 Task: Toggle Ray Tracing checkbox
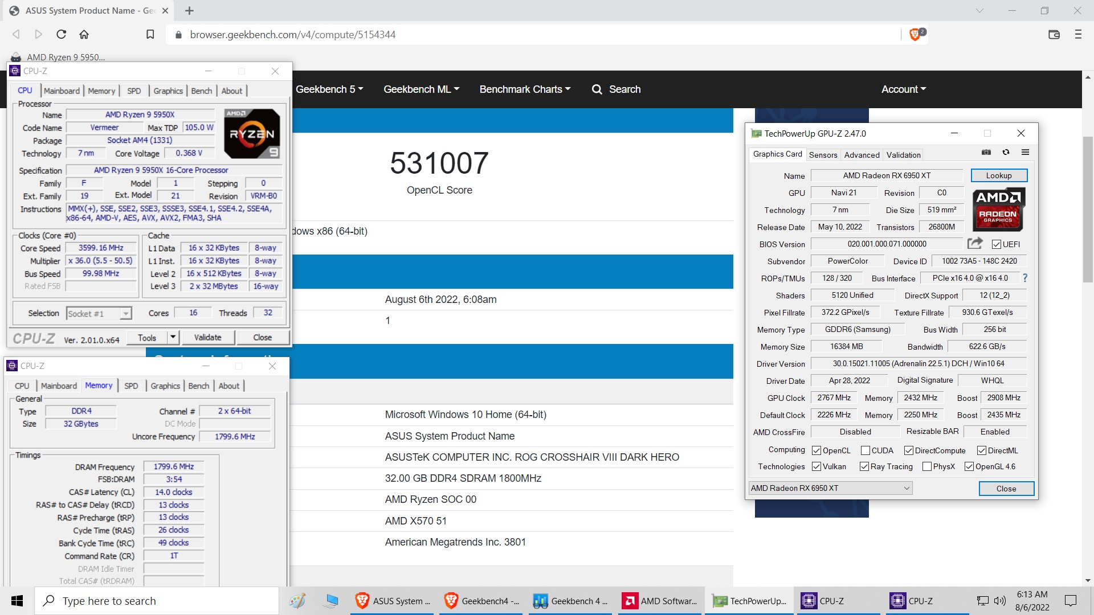click(x=864, y=466)
